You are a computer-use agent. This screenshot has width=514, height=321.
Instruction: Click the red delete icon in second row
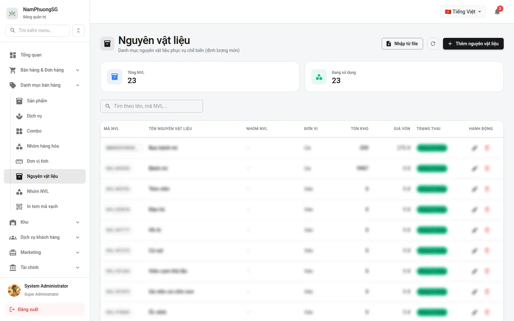pos(487,169)
